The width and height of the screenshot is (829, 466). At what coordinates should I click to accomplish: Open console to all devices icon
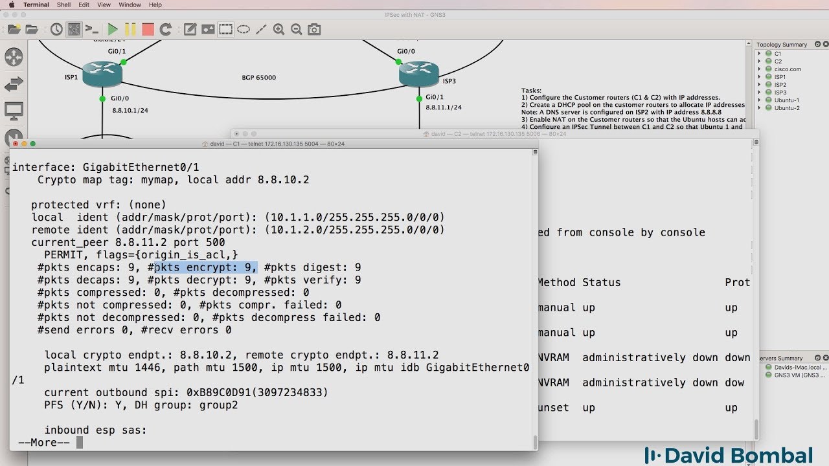[92, 29]
